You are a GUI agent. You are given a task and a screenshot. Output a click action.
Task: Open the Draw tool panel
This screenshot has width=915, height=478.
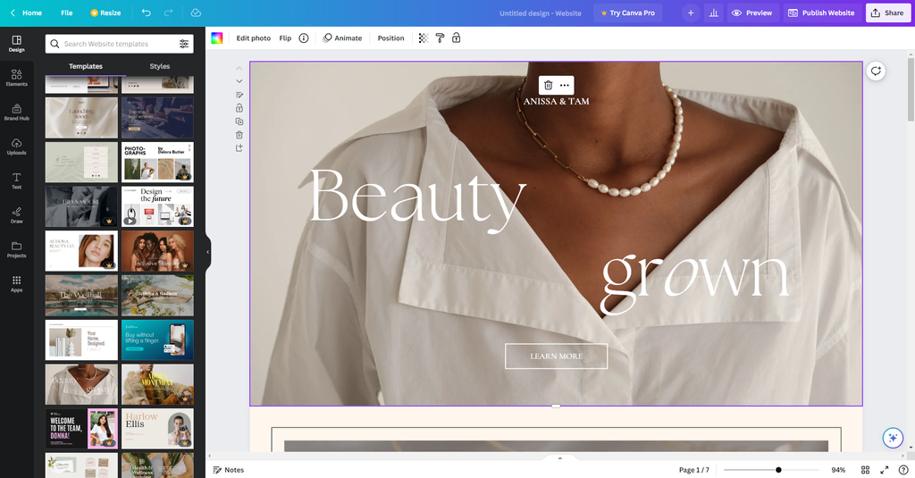pos(16,214)
